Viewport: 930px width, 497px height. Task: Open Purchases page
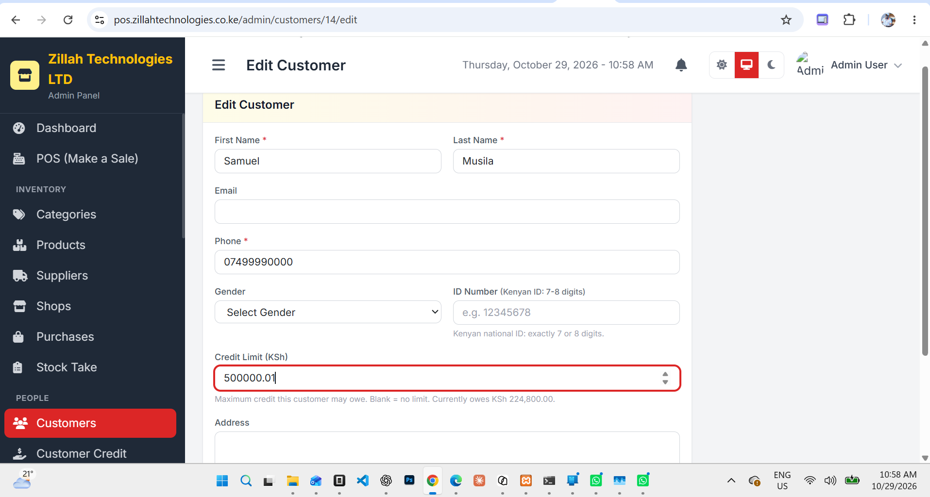90,337
